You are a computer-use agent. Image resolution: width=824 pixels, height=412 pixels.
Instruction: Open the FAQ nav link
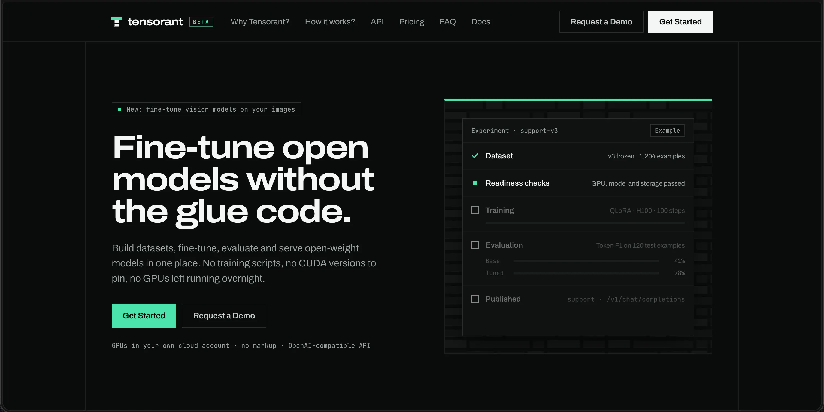click(447, 22)
